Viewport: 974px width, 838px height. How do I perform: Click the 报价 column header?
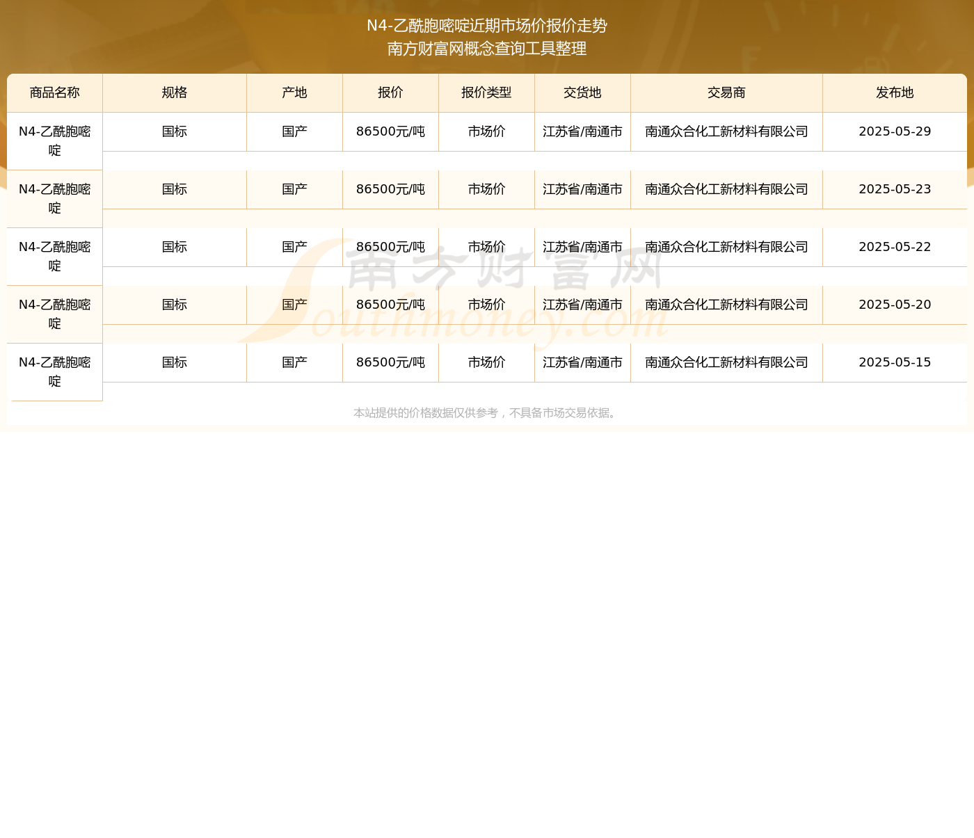pos(391,93)
